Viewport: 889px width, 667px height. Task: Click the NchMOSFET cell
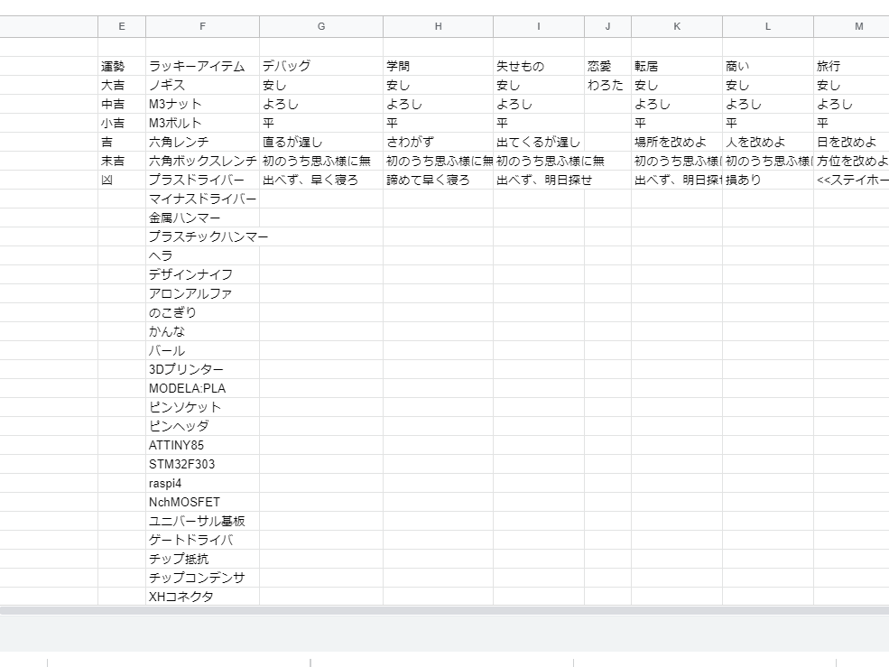coord(202,502)
